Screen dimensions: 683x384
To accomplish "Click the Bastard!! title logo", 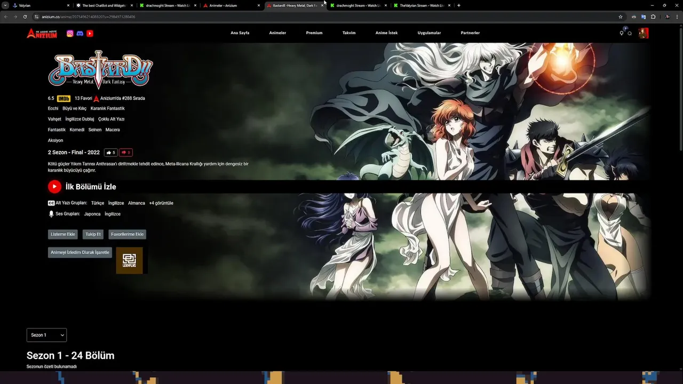I will tap(100, 70).
